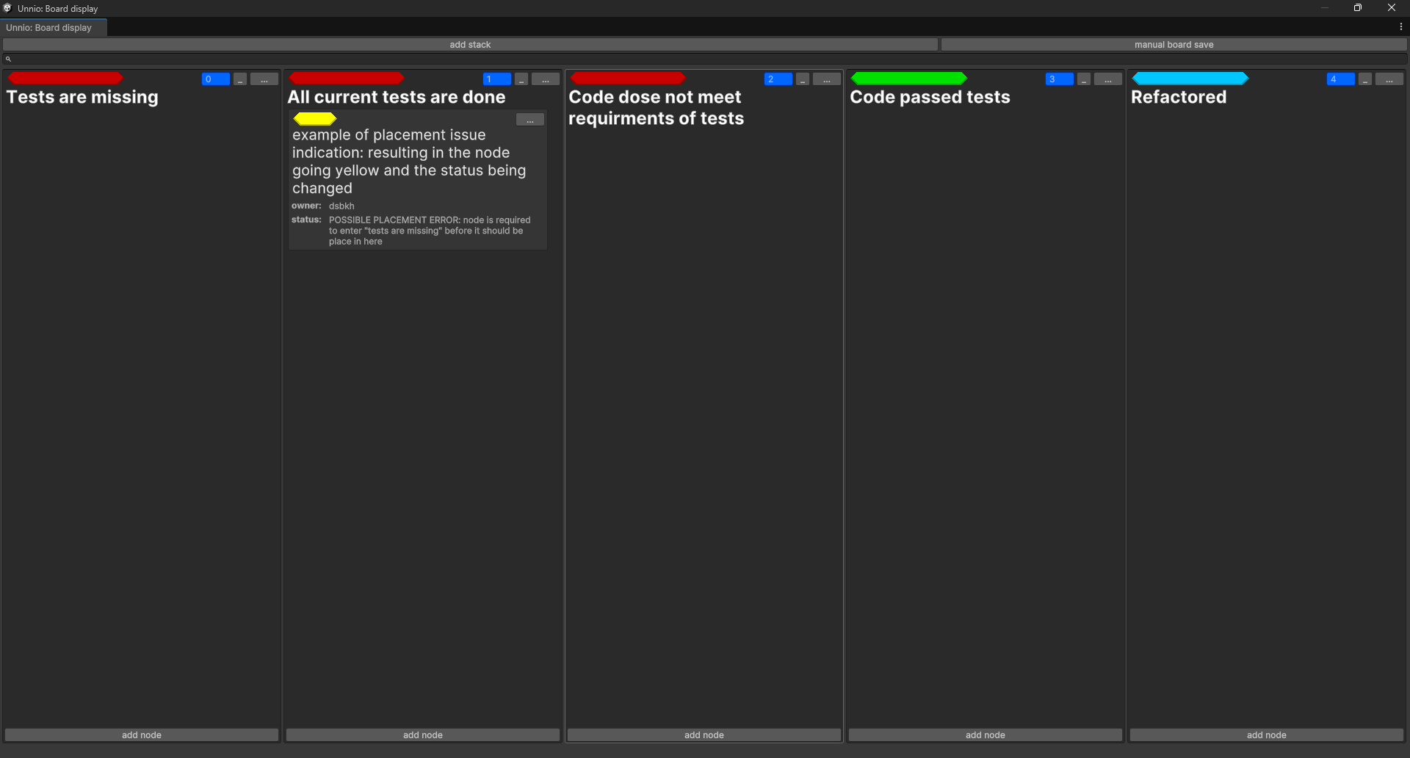Add node to All current tests are done
This screenshot has height=758, width=1410.
click(x=423, y=735)
